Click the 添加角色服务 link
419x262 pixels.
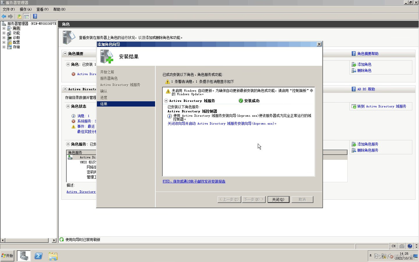tap(368, 144)
